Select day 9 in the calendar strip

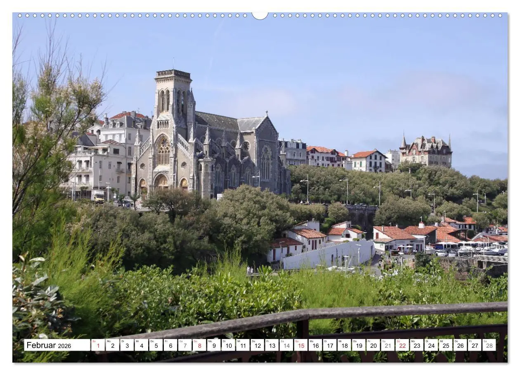214,345
